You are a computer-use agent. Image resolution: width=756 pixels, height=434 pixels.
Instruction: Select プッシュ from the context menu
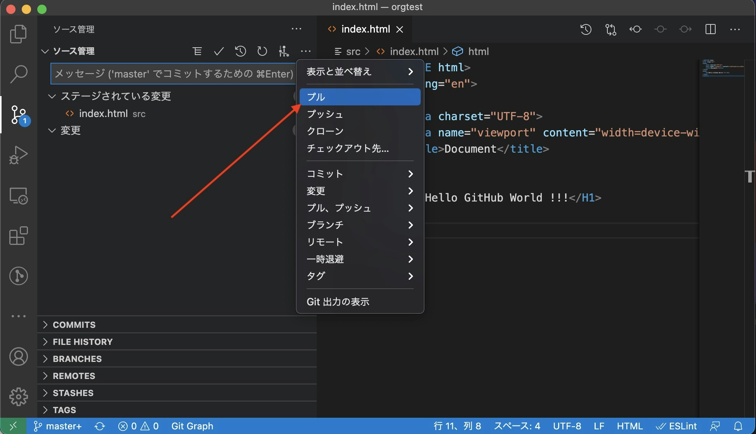(325, 114)
